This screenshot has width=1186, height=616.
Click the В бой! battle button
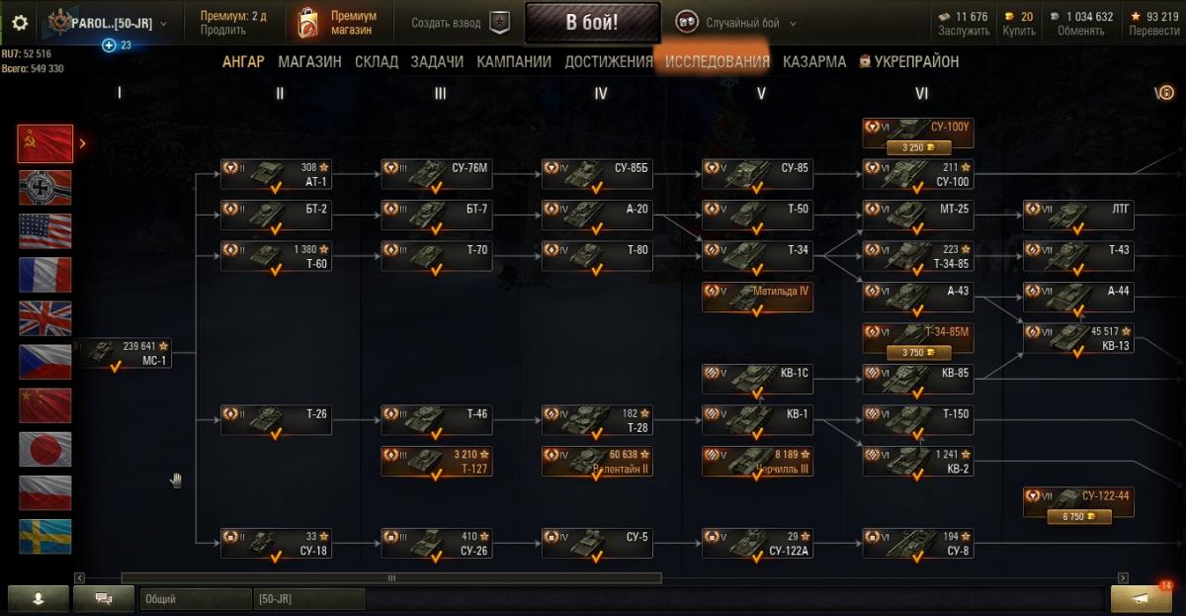pos(592,23)
